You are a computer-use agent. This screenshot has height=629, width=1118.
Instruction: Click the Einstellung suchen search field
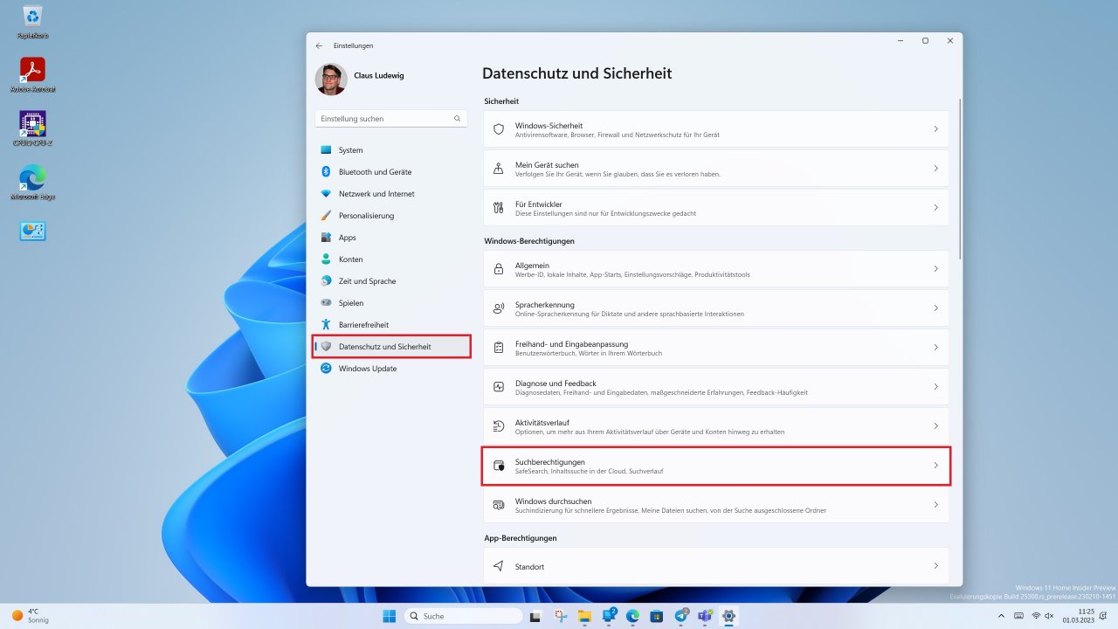coord(391,119)
